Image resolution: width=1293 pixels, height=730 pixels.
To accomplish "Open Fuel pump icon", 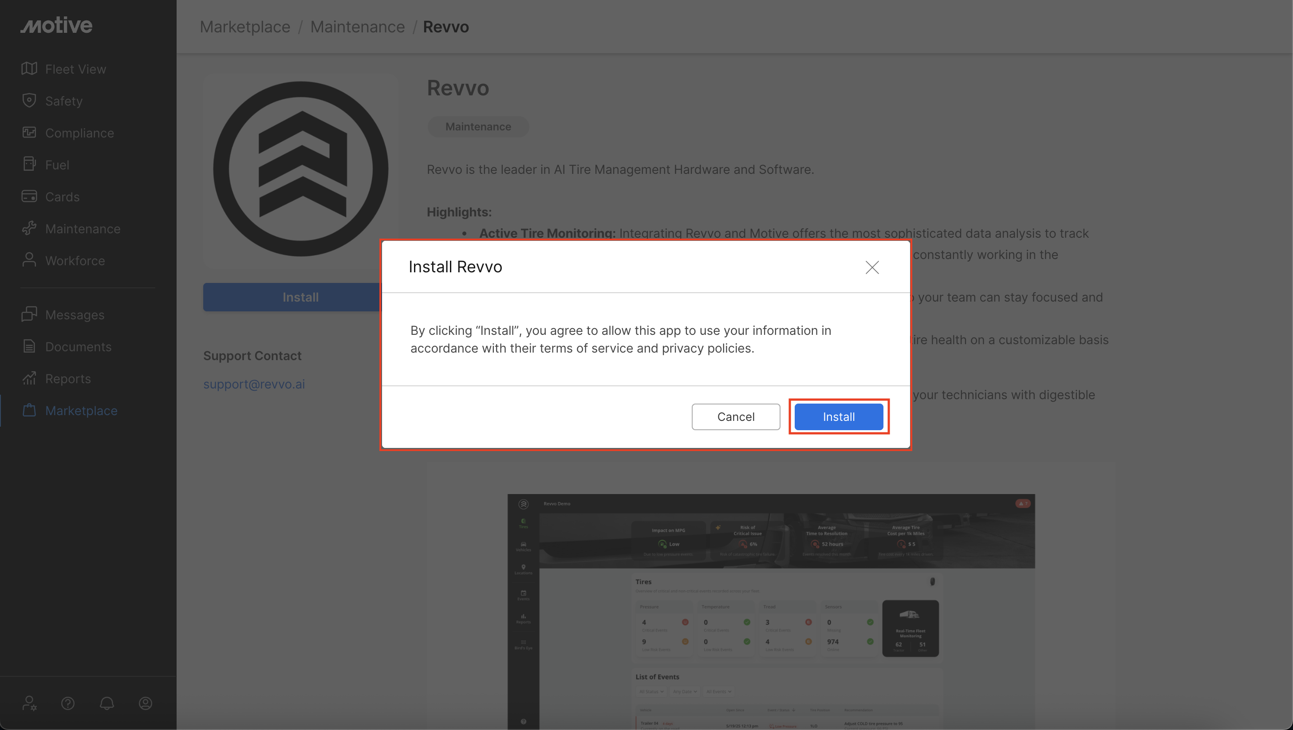I will click(29, 165).
